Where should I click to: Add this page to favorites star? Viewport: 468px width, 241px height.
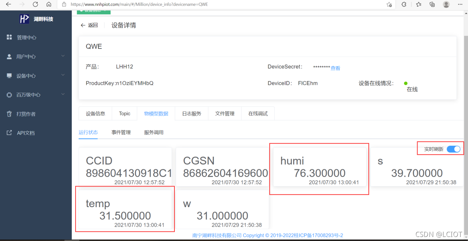coord(389,4)
